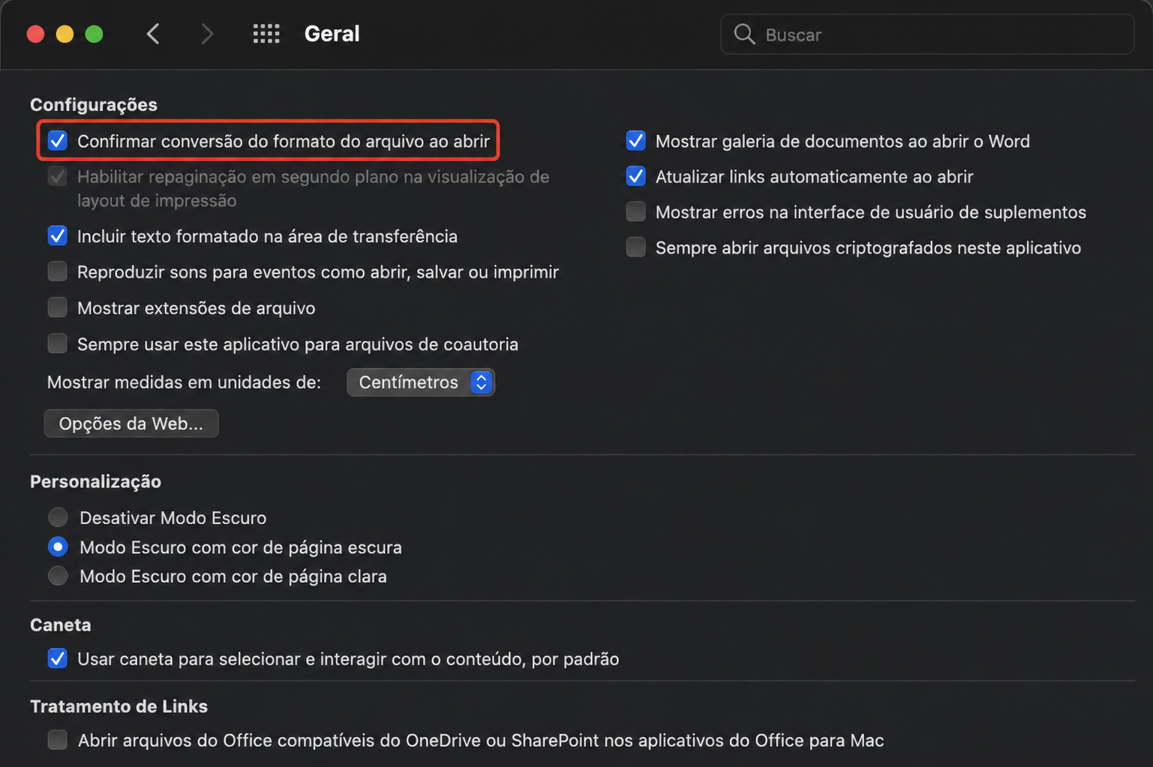Toggle Incluir texto formatado na área de transferência
Screen dimensions: 1153x767
58,235
